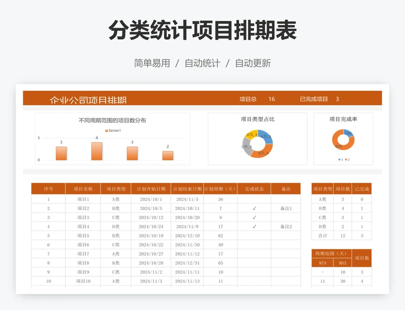Toggle the completion checkmark for 项目2
Viewport: 405px width, 310px height.
[254, 208]
